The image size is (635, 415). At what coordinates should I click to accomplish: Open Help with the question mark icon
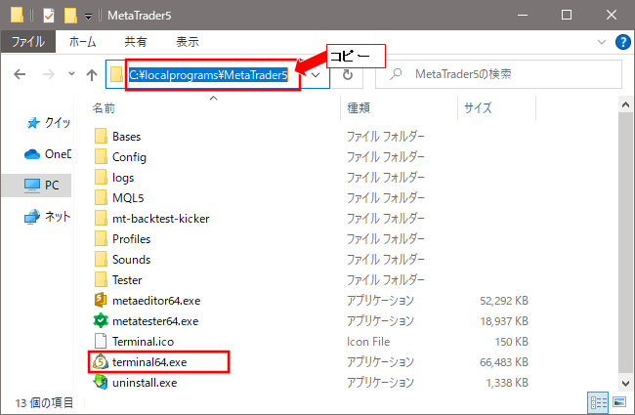coord(622,42)
